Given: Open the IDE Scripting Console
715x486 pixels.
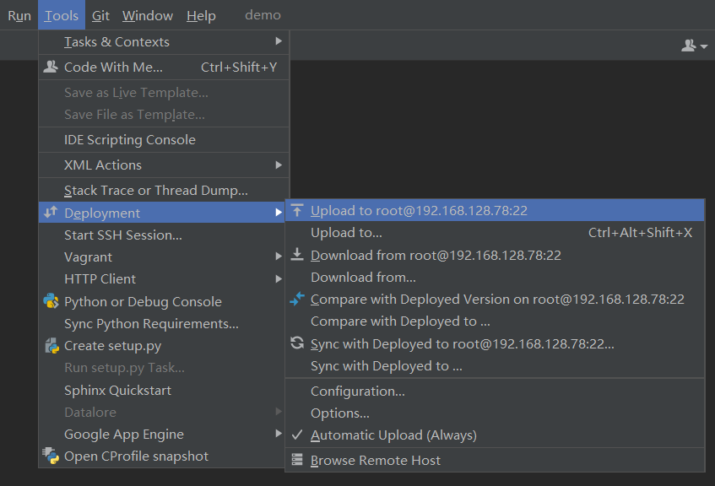Looking at the screenshot, I should point(130,139).
